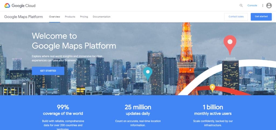Click the yellow map pin marker
276x130 pixels.
(212, 88)
